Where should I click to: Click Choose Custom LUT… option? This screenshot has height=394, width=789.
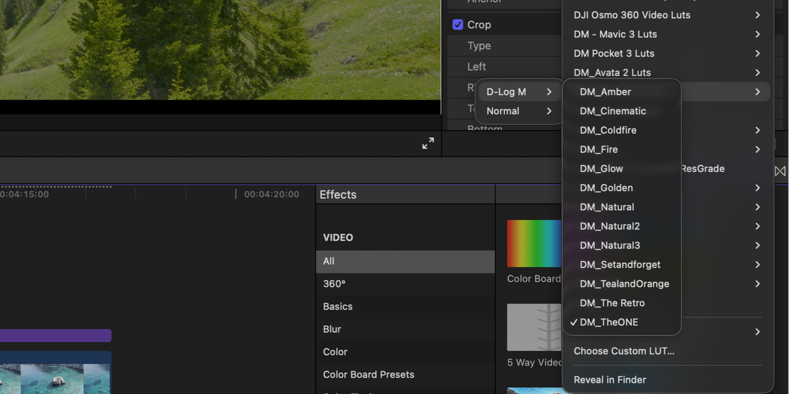(x=624, y=351)
